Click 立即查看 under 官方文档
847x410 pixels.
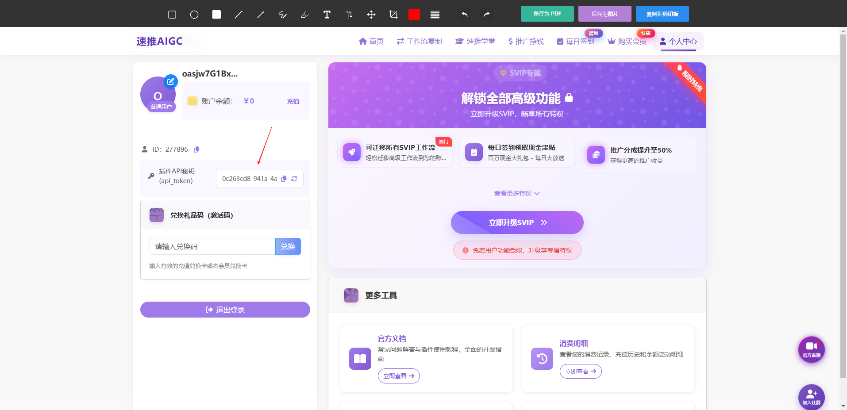[x=399, y=376]
